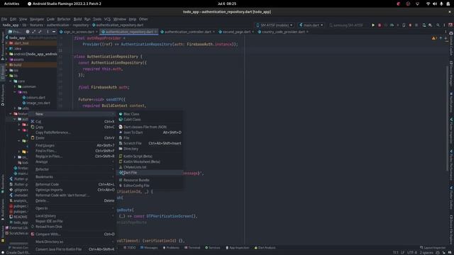Click the Expand All icon in Project panel

(33, 32)
